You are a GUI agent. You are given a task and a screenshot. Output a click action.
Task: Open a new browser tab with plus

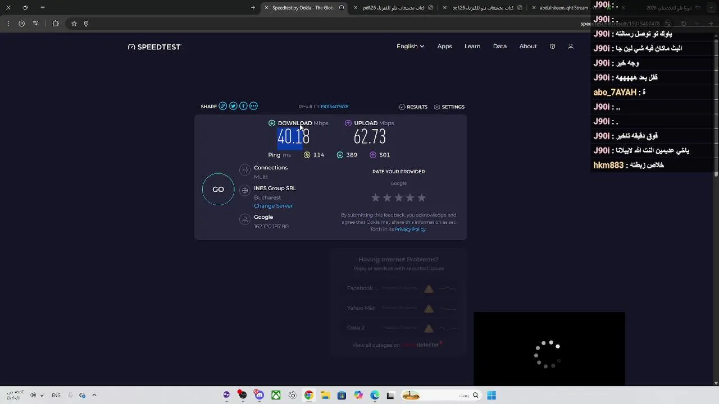pos(253,8)
